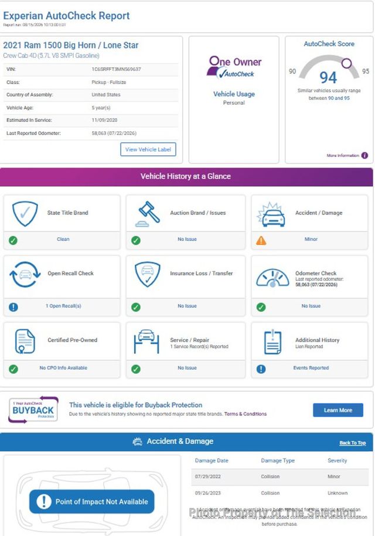The height and width of the screenshot is (536, 375).
Task: Click the One Owner AutoCheck logo
Action: 234,67
